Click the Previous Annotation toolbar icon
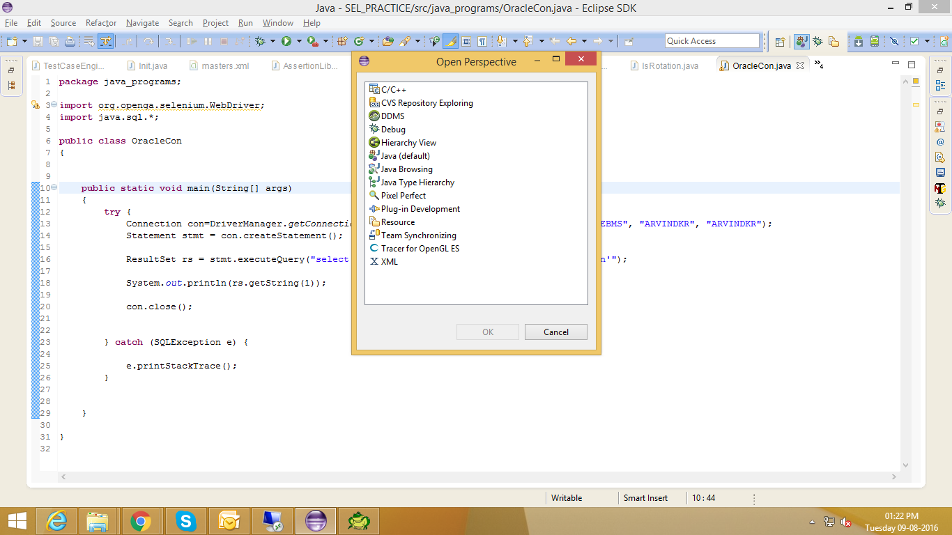952x535 pixels. coord(527,41)
